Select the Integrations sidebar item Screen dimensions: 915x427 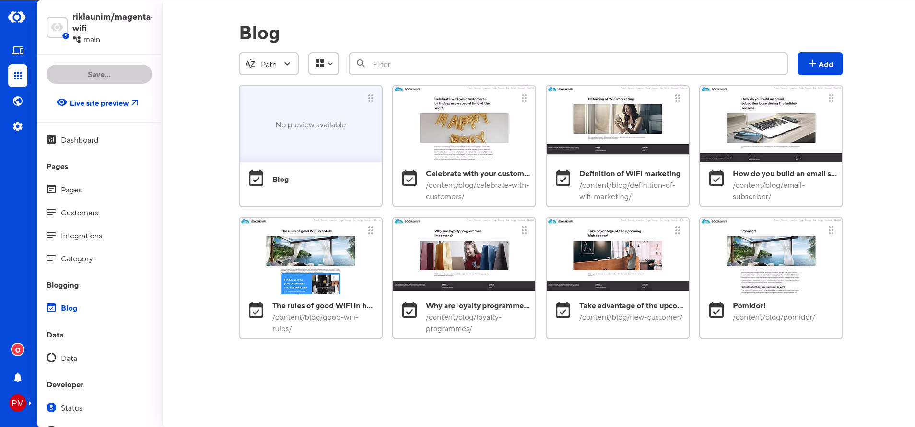pyautogui.click(x=81, y=236)
